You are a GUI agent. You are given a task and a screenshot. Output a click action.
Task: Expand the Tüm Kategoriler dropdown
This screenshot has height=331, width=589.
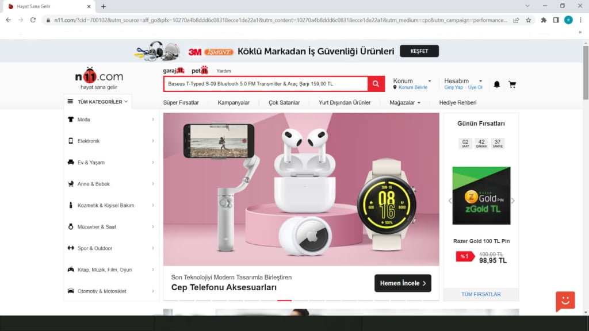click(x=98, y=102)
